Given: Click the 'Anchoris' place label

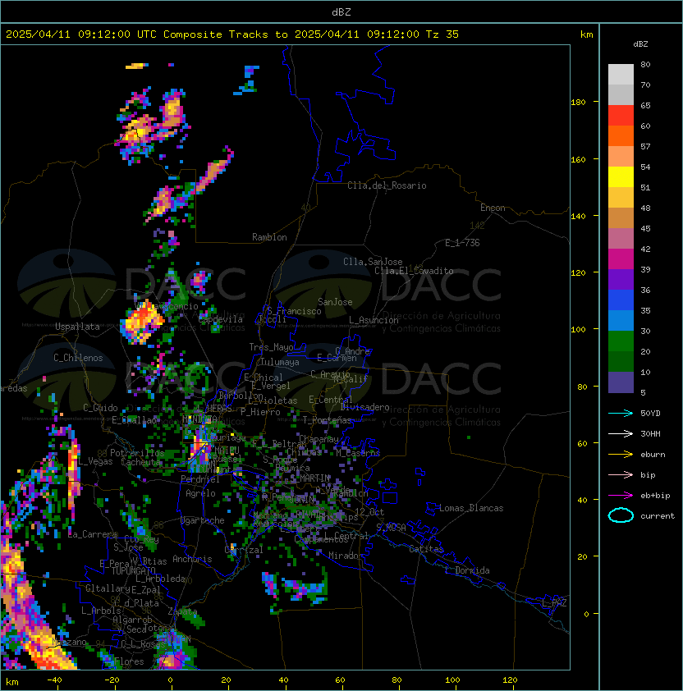Looking at the screenshot, I should point(192,559).
